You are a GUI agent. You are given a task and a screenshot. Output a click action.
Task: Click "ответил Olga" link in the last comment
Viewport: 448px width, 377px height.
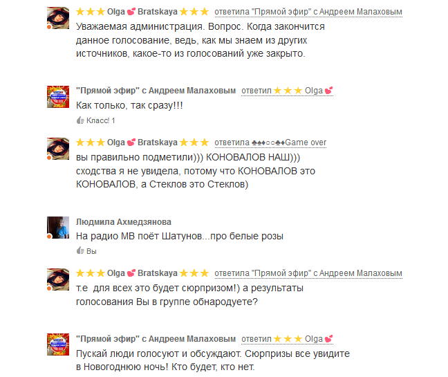[x=287, y=339]
